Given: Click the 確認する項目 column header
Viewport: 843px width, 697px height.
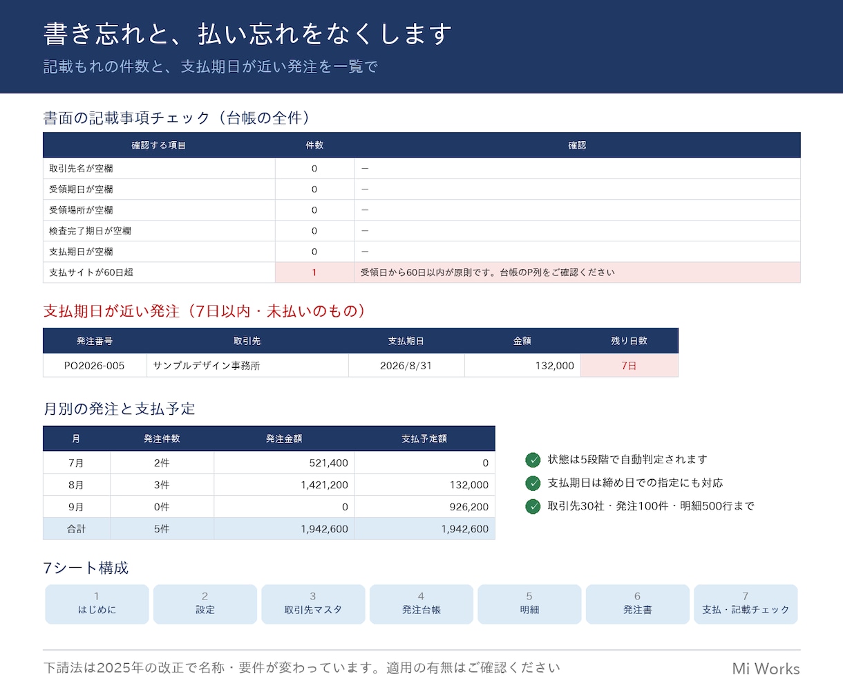Looking at the screenshot, I should click(x=159, y=145).
